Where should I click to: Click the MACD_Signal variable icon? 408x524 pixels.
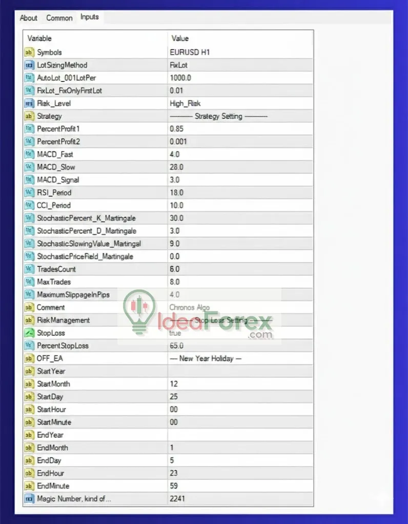coord(29,180)
